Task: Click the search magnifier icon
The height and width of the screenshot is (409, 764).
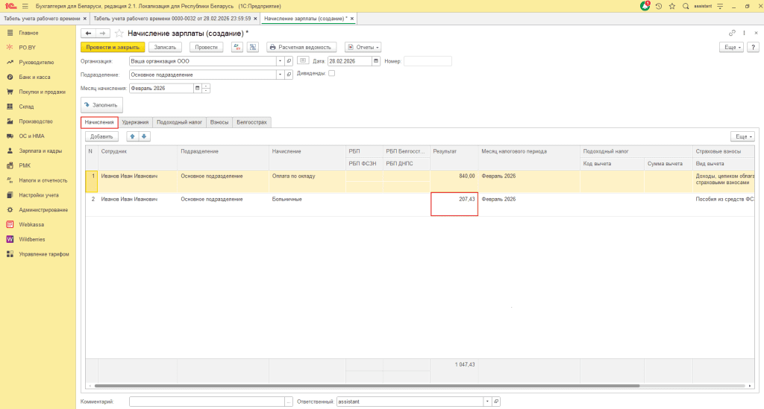Action: [685, 6]
